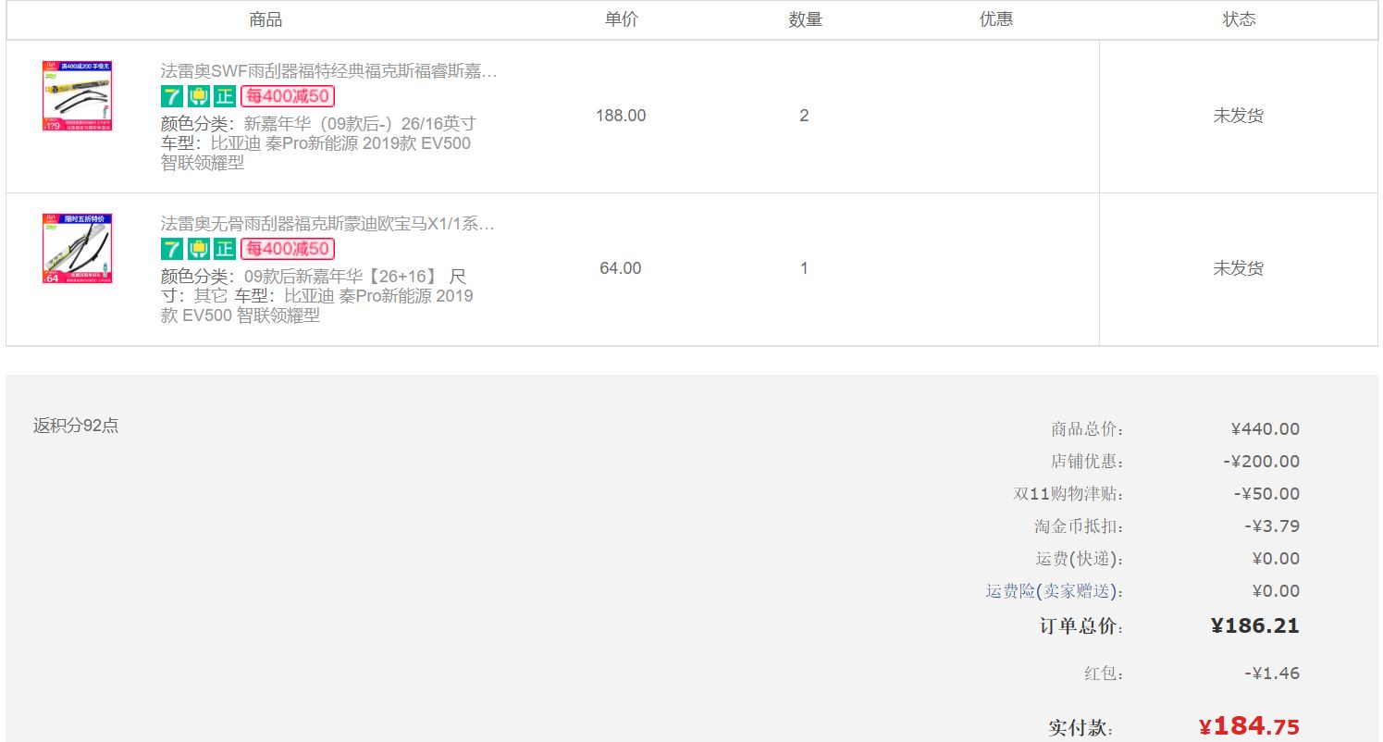Open the 法雷奥SWF雨刮器 product title link

tap(328, 70)
